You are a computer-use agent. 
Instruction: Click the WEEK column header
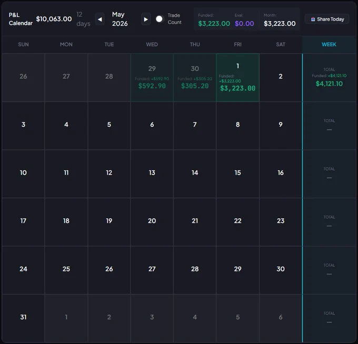[329, 45]
